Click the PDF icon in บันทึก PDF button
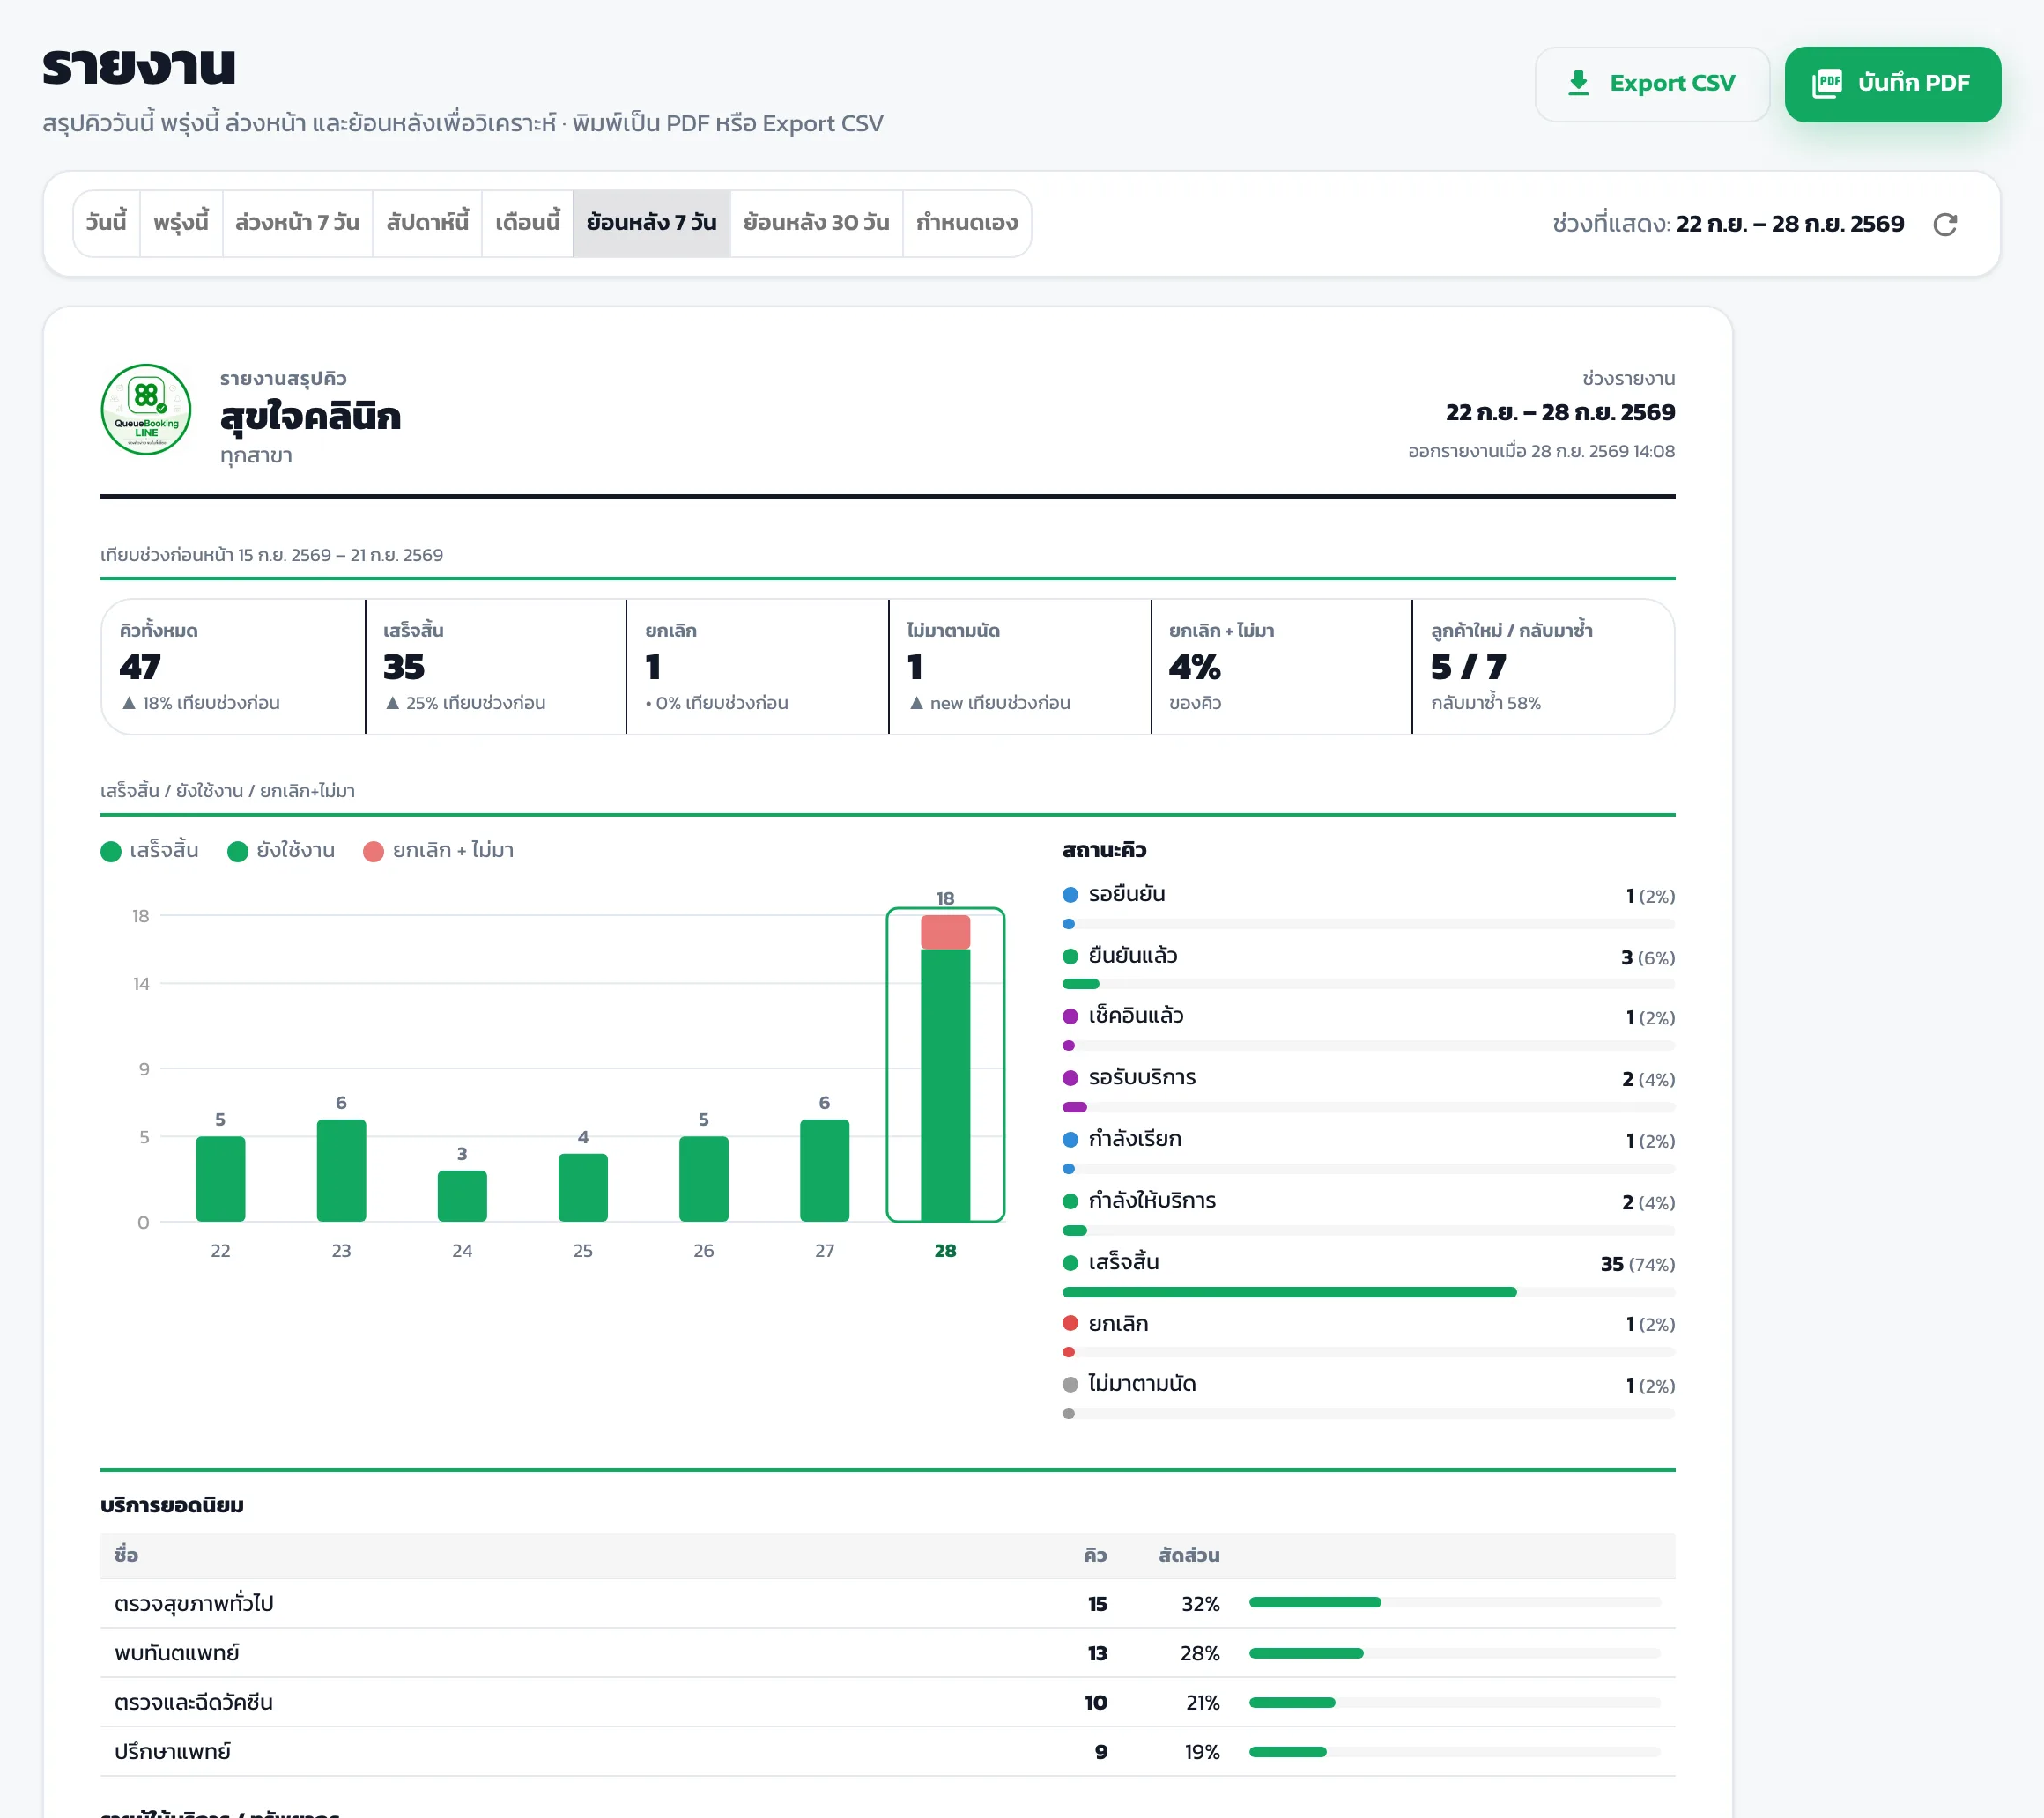 point(1827,83)
